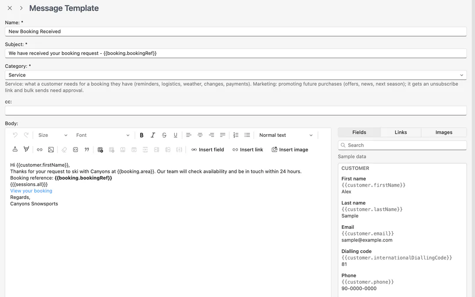Click the delete table icon

(111, 150)
